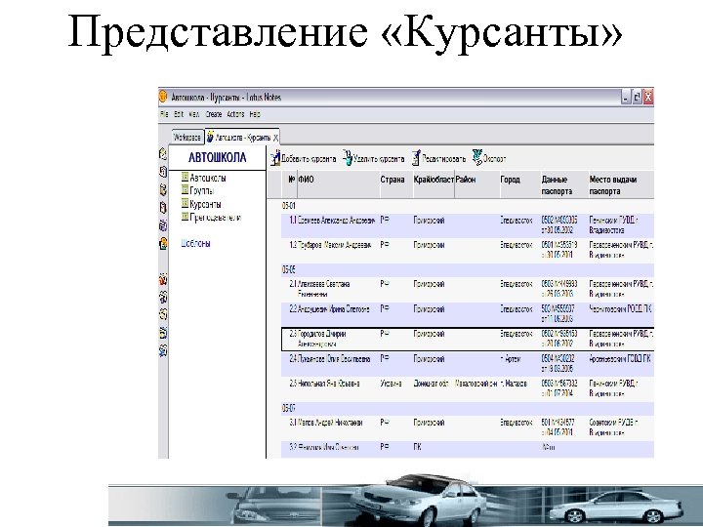
Task: Select row 2.5 Непольная Яна
Action: coord(467,388)
